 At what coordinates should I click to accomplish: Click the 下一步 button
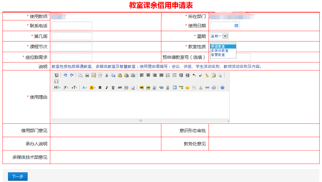[x=18, y=177]
